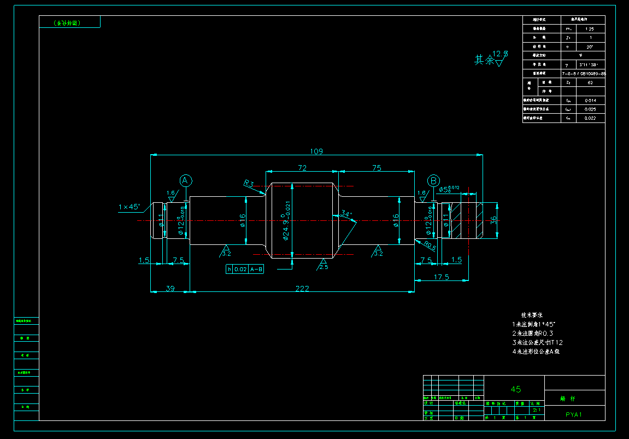The width and height of the screenshot is (629, 439).
Task: Select the surface roughness value '2.5'
Action: (x=324, y=267)
